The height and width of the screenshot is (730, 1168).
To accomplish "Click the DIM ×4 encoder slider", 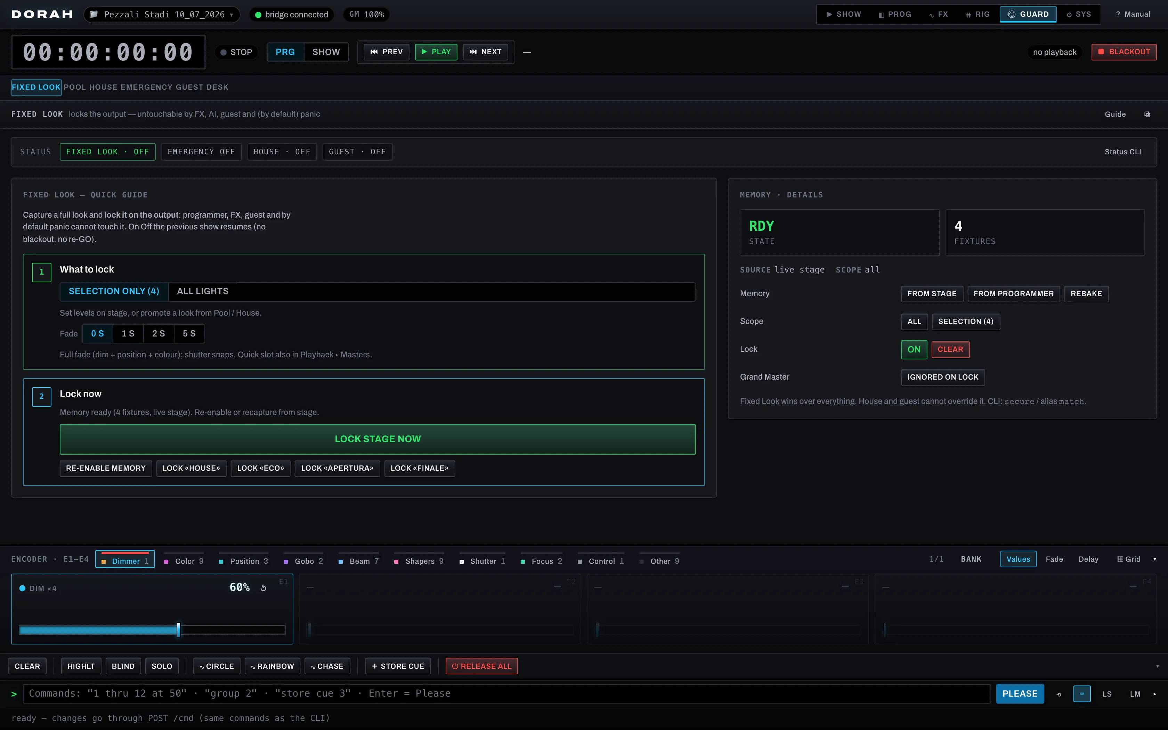I will tap(152, 630).
